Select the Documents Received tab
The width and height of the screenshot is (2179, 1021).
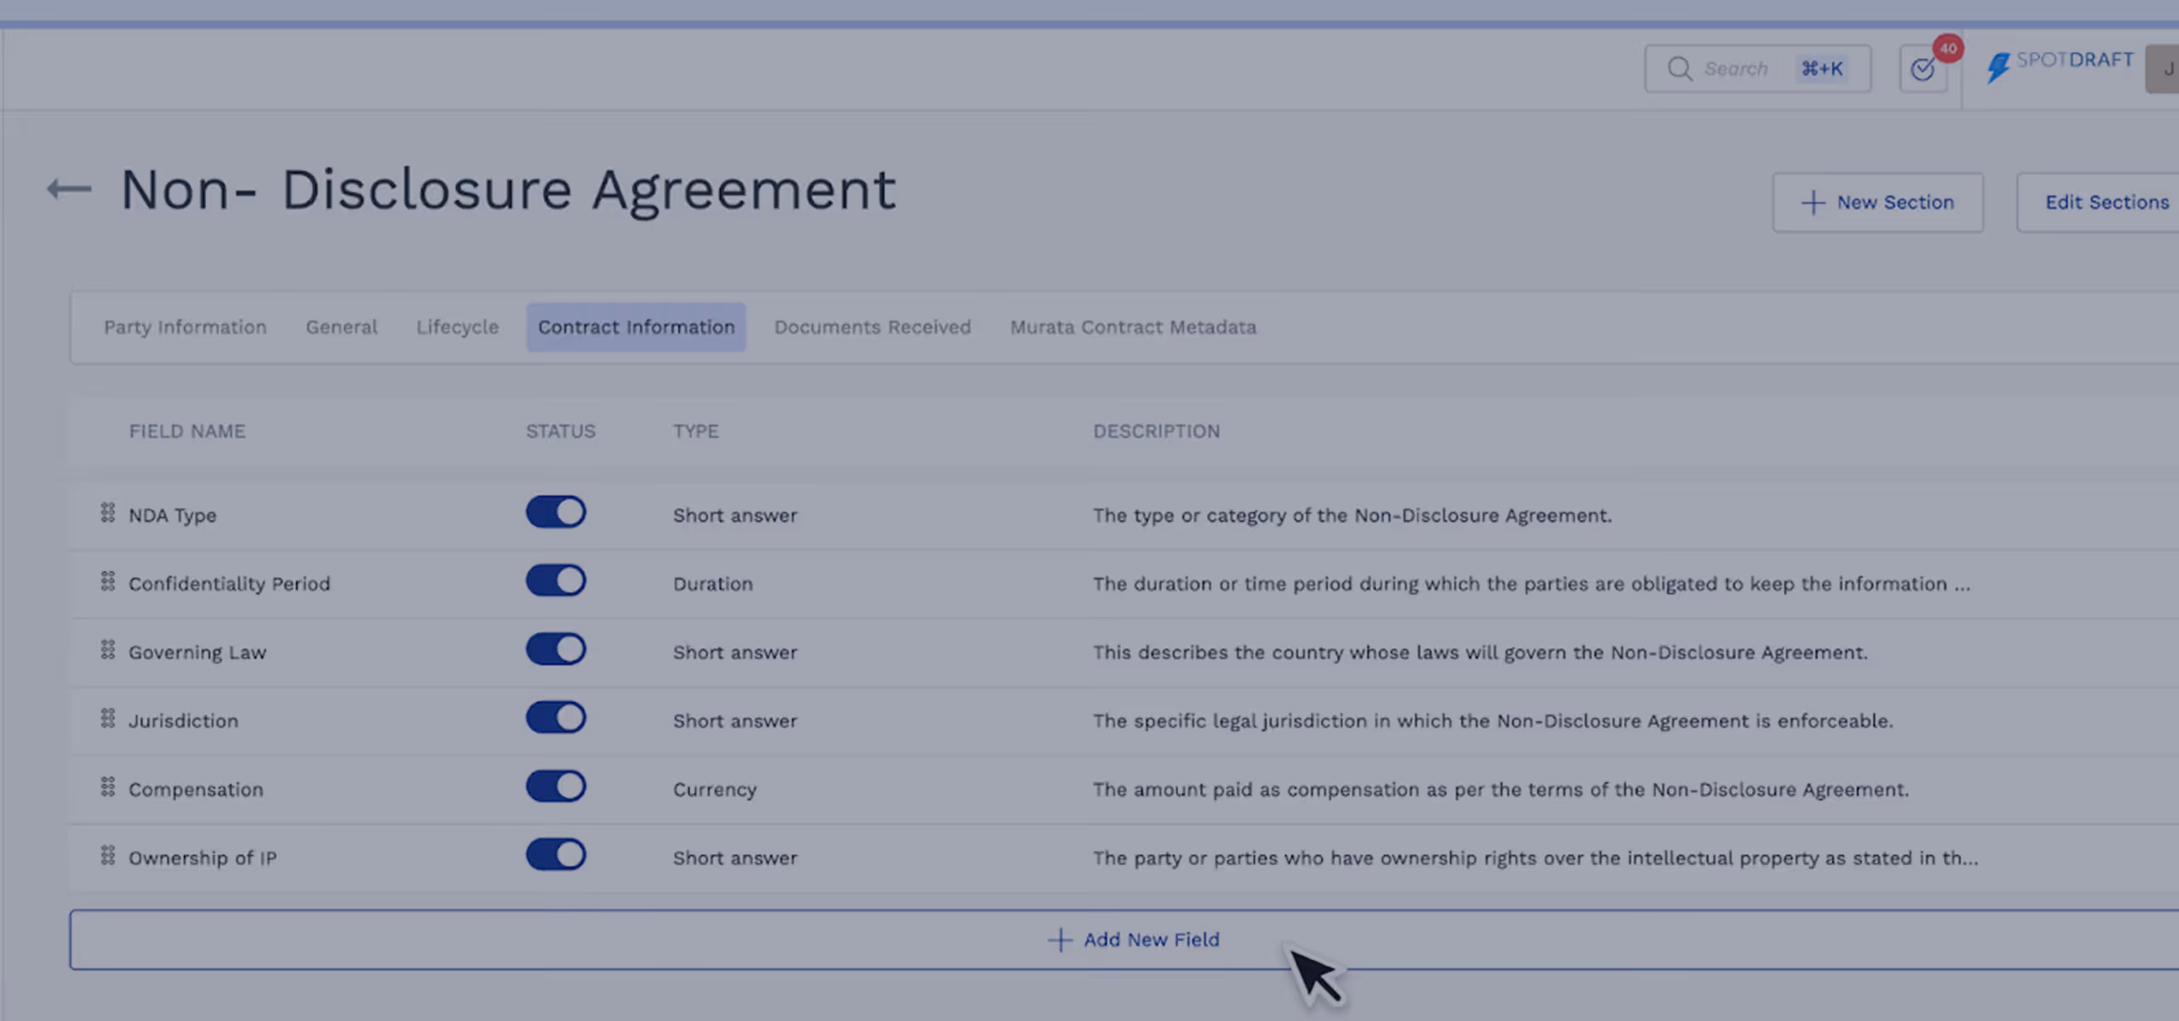coord(872,328)
